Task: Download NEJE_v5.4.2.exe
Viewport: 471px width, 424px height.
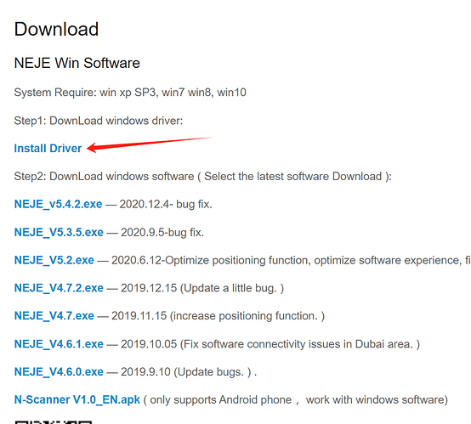Action: 59,204
